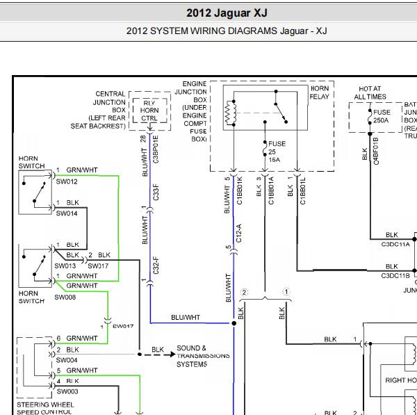Viewport: 417px width, 415px height.
Task: Click the horn relay coil symbol
Action: pyautogui.click(x=231, y=113)
